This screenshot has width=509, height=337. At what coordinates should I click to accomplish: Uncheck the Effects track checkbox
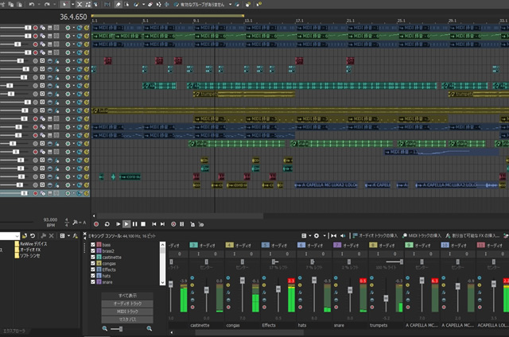(x=93, y=269)
